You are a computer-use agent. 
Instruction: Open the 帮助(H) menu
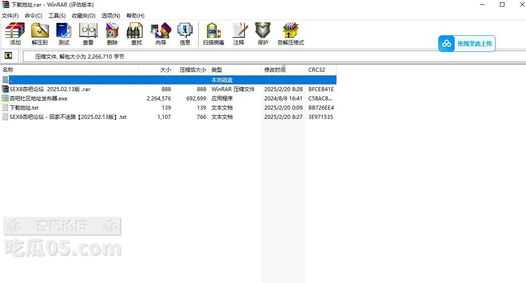click(x=135, y=16)
